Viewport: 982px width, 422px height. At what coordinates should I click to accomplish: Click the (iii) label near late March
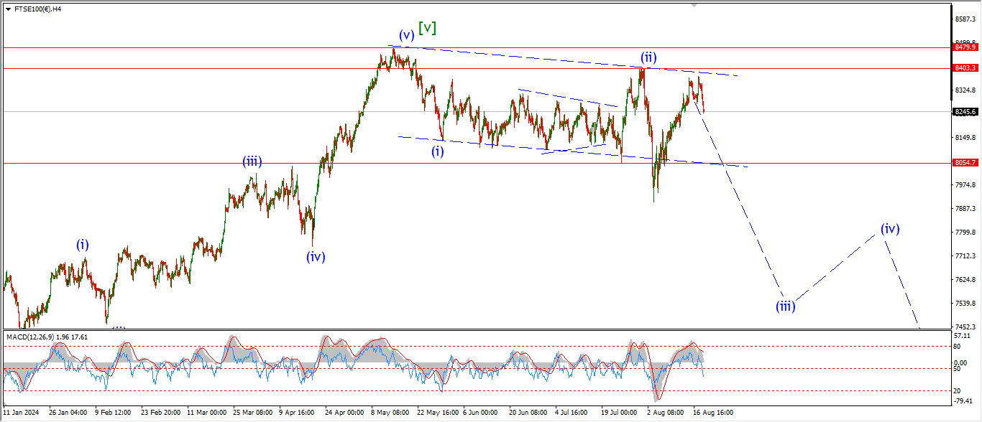tap(252, 162)
